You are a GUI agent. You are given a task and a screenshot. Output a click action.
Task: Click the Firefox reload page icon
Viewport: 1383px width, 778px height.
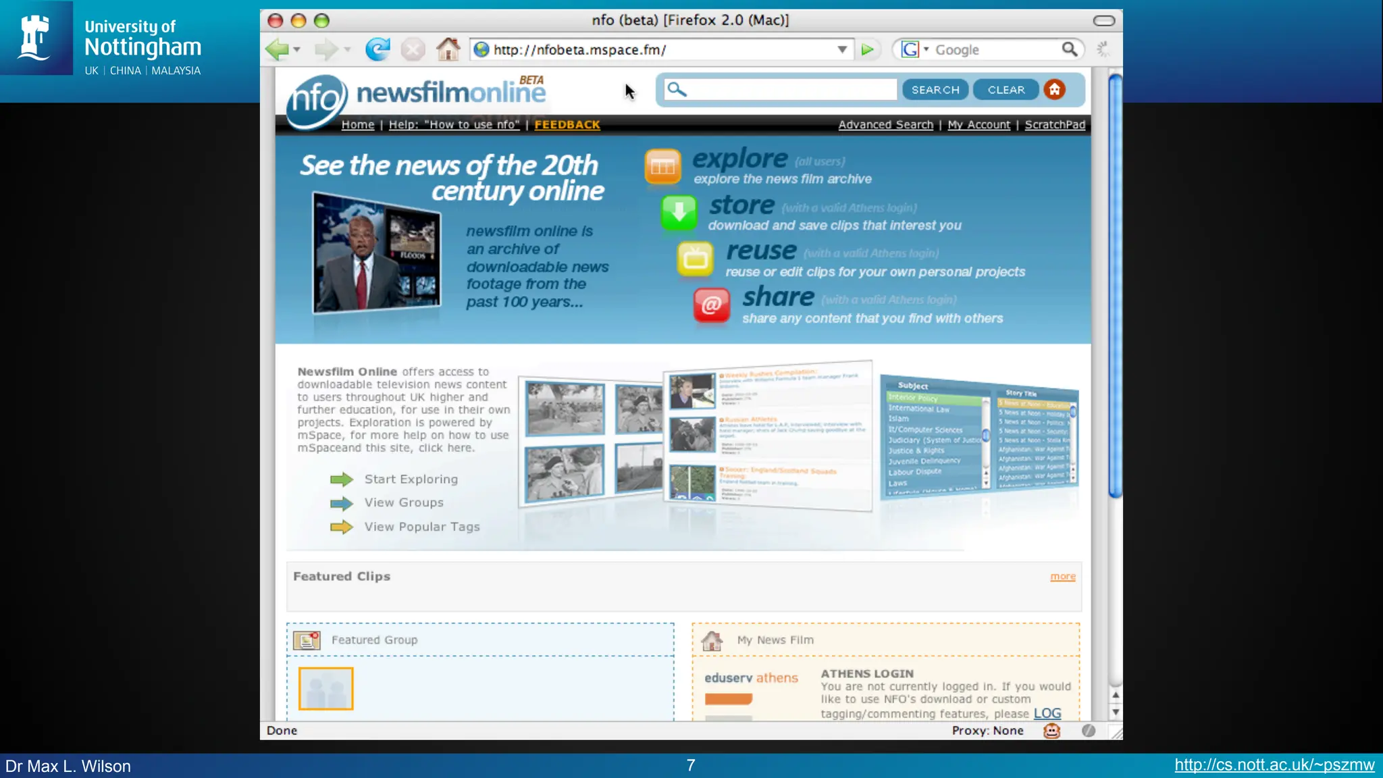tap(377, 49)
